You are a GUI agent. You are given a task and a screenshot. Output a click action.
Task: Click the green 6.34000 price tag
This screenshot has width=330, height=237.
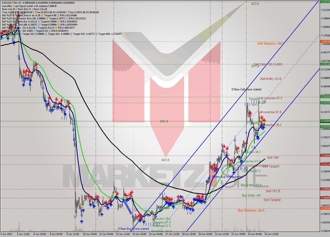(325, 97)
